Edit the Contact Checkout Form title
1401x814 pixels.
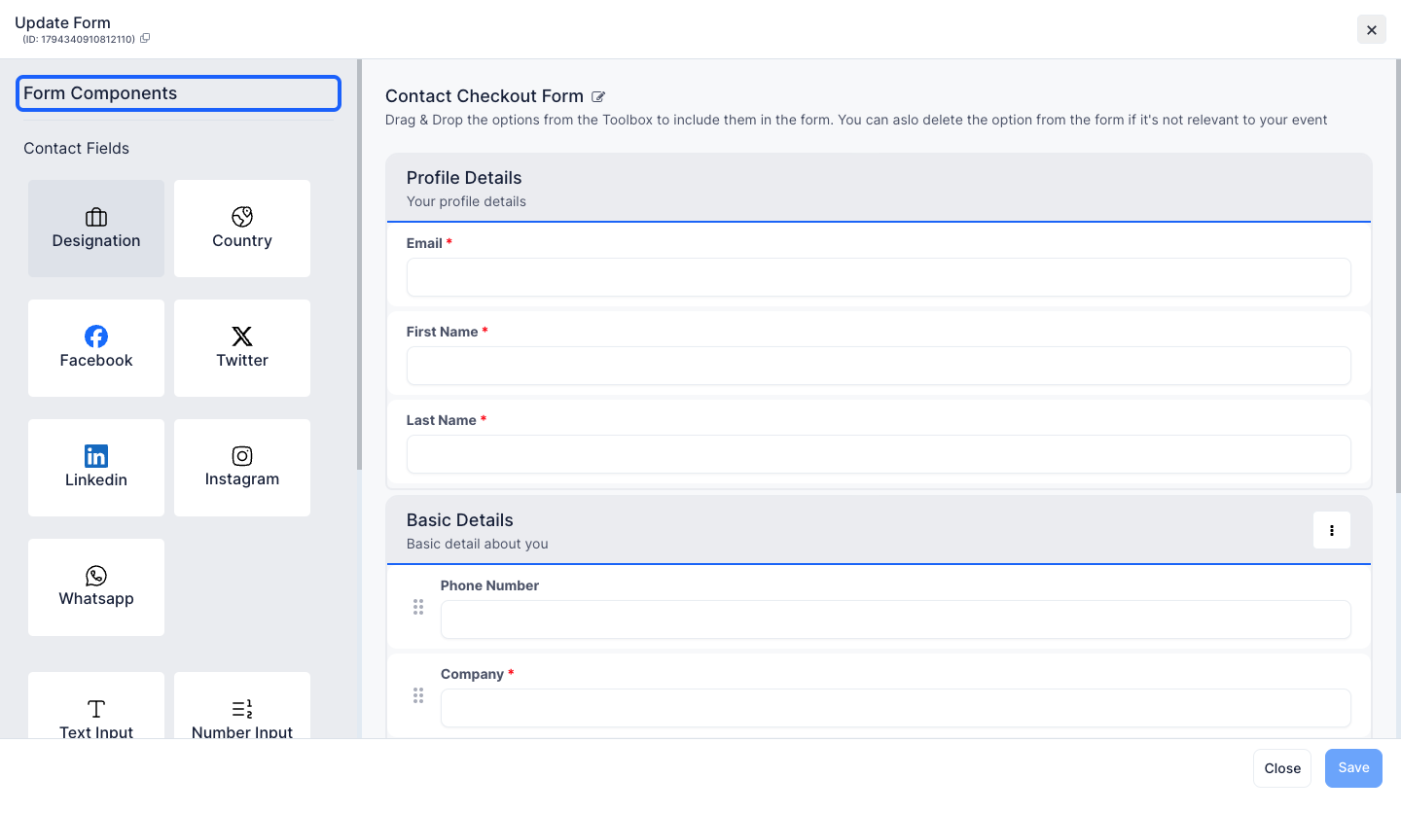pyautogui.click(x=598, y=96)
